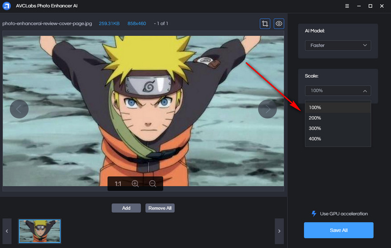Open the hamburger menu in title bar
This screenshot has height=248, width=391.
coord(347,6)
